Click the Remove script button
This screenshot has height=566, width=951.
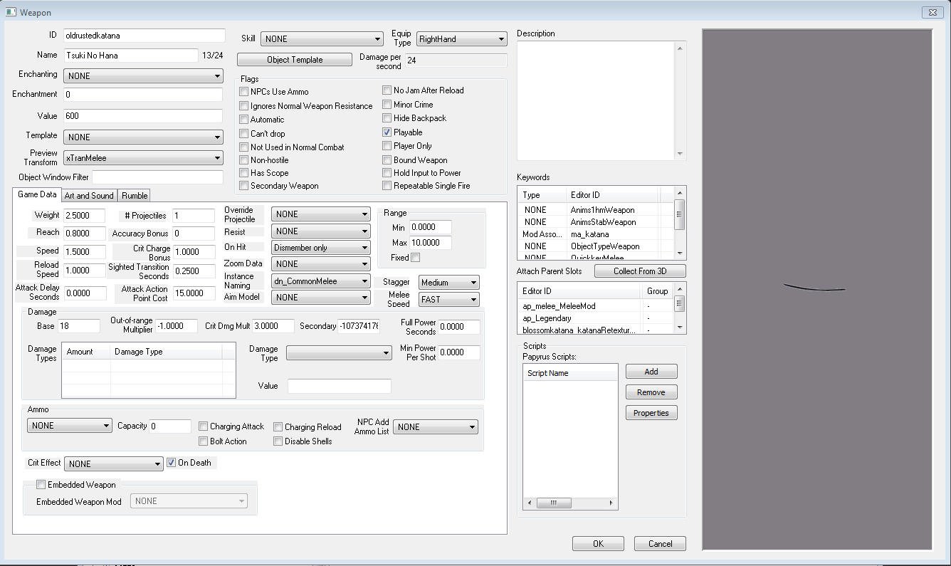coord(651,392)
